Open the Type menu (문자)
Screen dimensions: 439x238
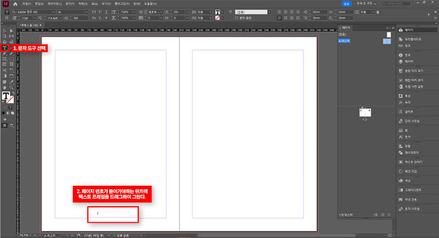tap(70, 4)
